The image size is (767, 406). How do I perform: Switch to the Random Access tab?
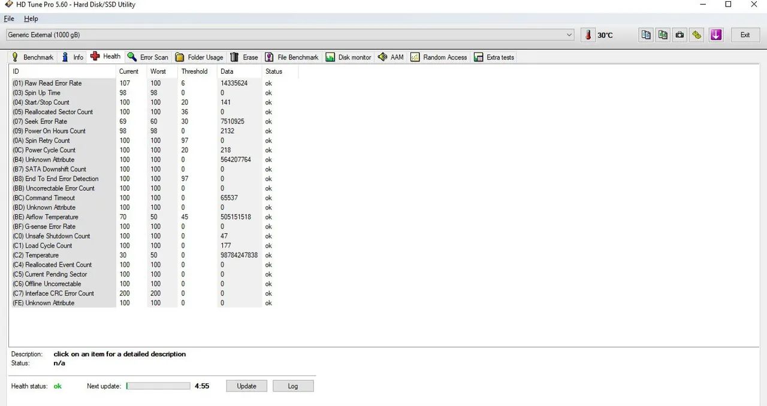(439, 57)
